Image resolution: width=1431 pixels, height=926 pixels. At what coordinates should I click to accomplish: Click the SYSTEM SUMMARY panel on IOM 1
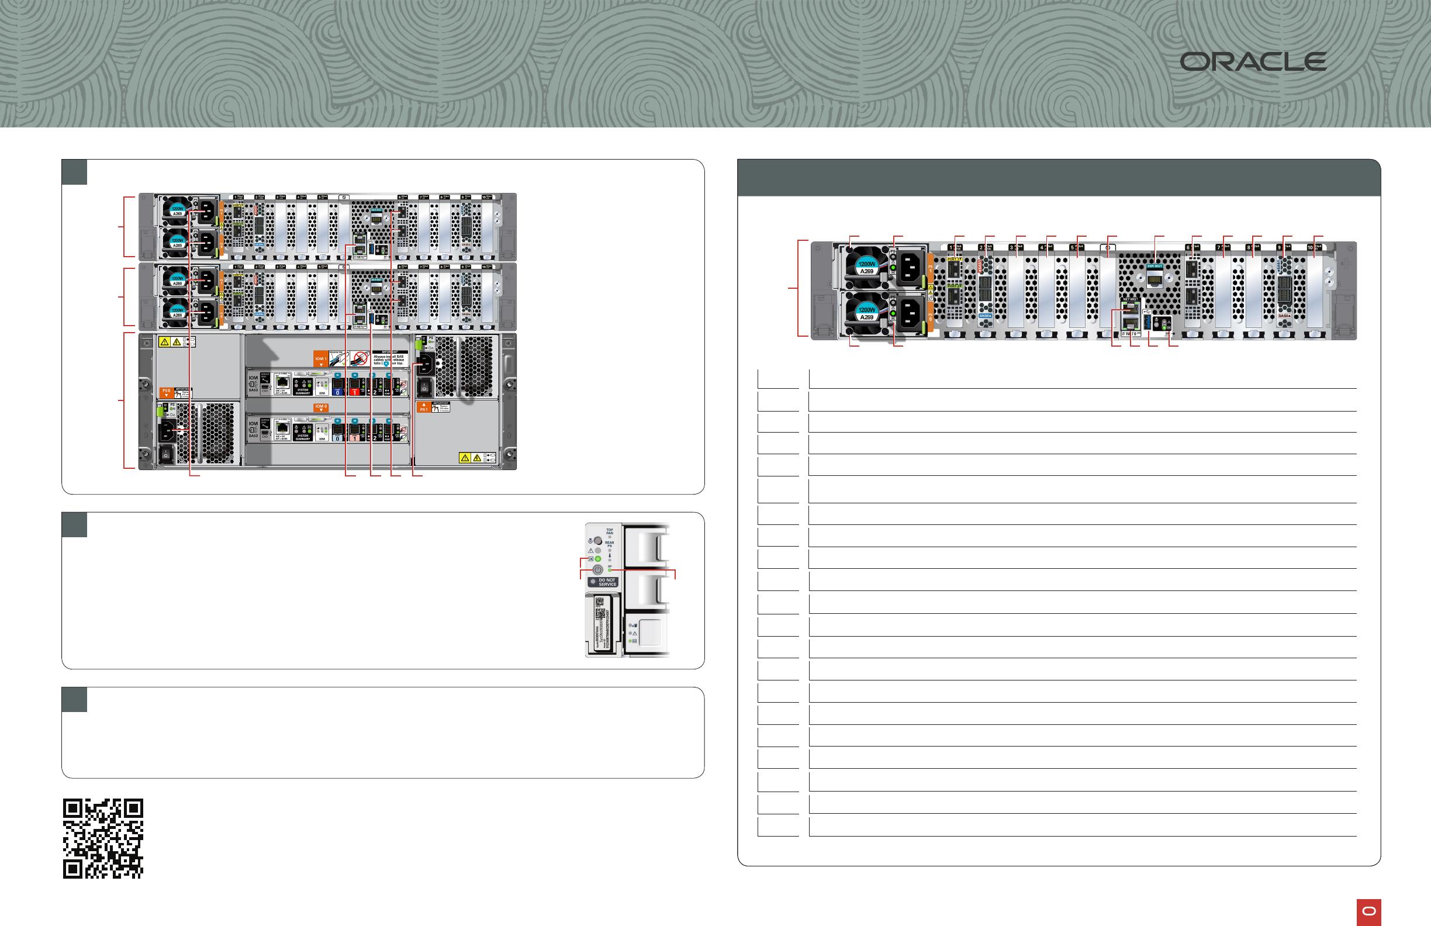click(303, 387)
